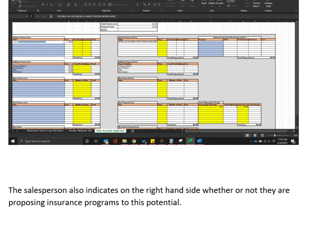Screen dimensions: 310x232
Task: Open Format as Table dropdown
Action: pos(183,4)
